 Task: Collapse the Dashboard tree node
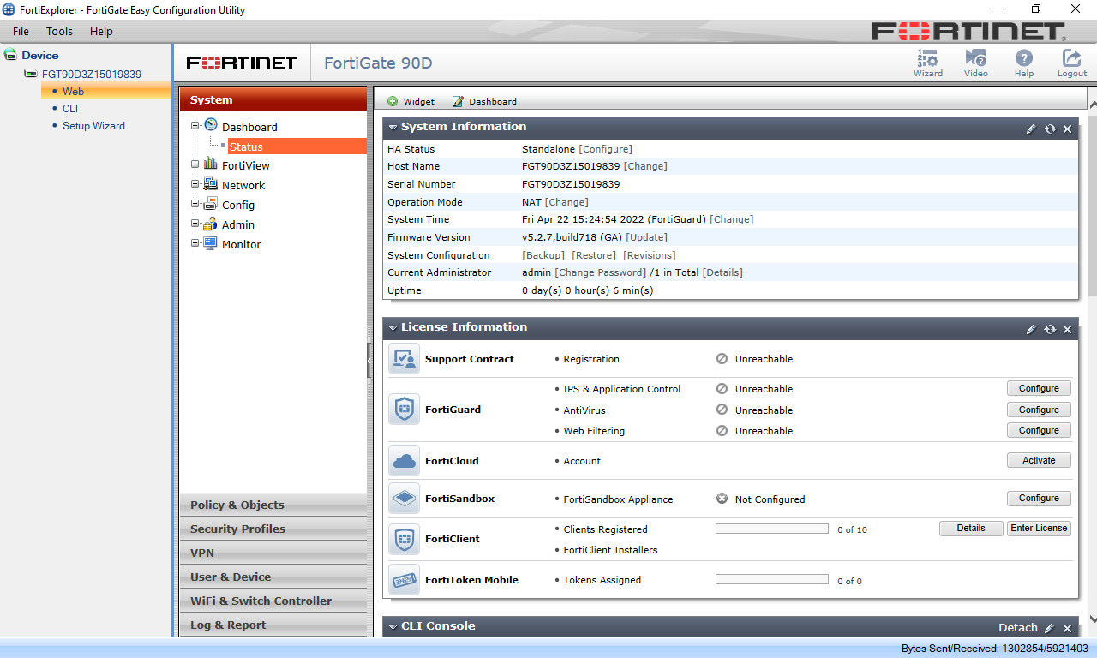tap(195, 125)
